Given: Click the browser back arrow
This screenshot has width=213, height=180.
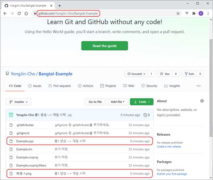Looking at the screenshot, I should coord(5,13).
